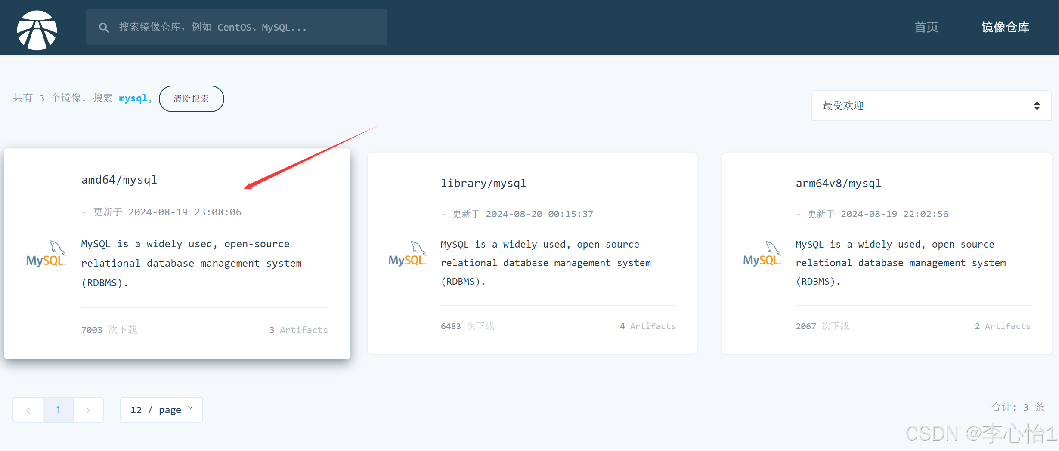The image size is (1059, 451).
Task: Open the amd64/mysql repository title
Action: [x=119, y=180]
